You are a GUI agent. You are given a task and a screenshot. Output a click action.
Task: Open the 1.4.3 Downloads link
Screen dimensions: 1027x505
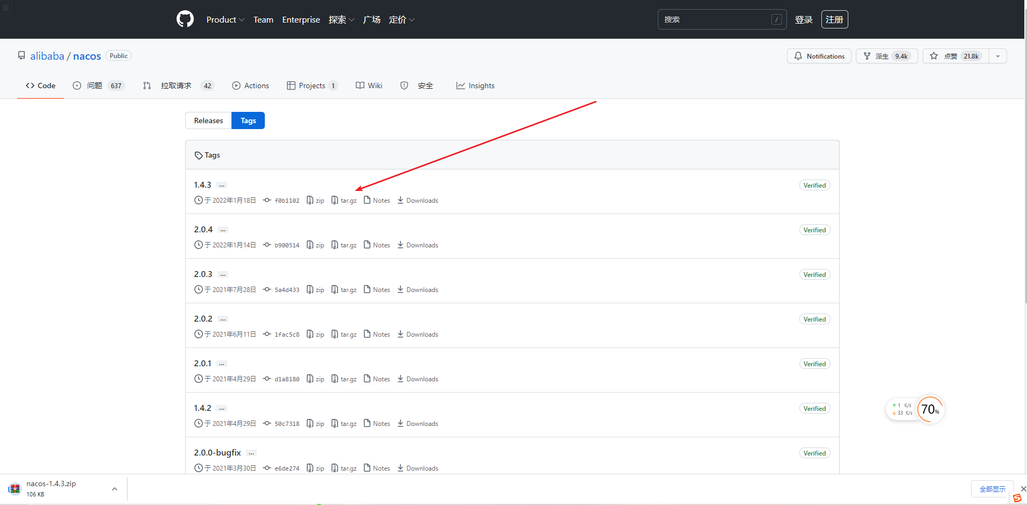coord(418,200)
